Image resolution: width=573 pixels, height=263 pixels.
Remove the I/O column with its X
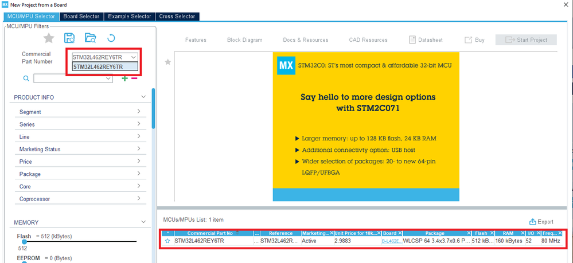pyautogui.click(x=538, y=233)
